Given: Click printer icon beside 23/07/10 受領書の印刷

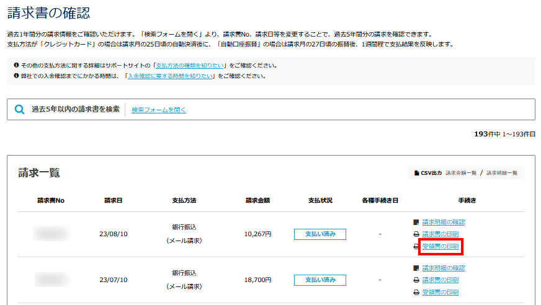Looking at the screenshot, I should [416, 292].
